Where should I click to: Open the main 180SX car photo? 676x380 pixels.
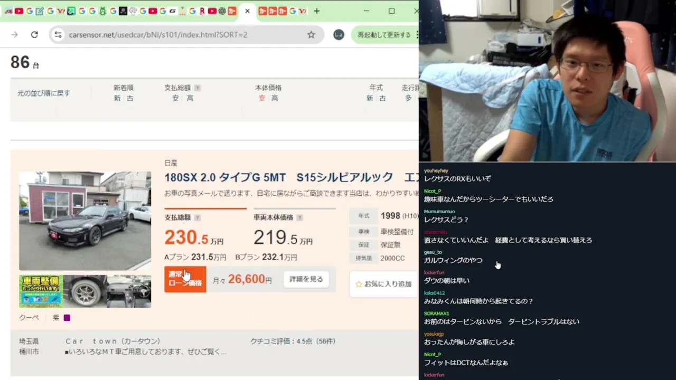click(85, 221)
